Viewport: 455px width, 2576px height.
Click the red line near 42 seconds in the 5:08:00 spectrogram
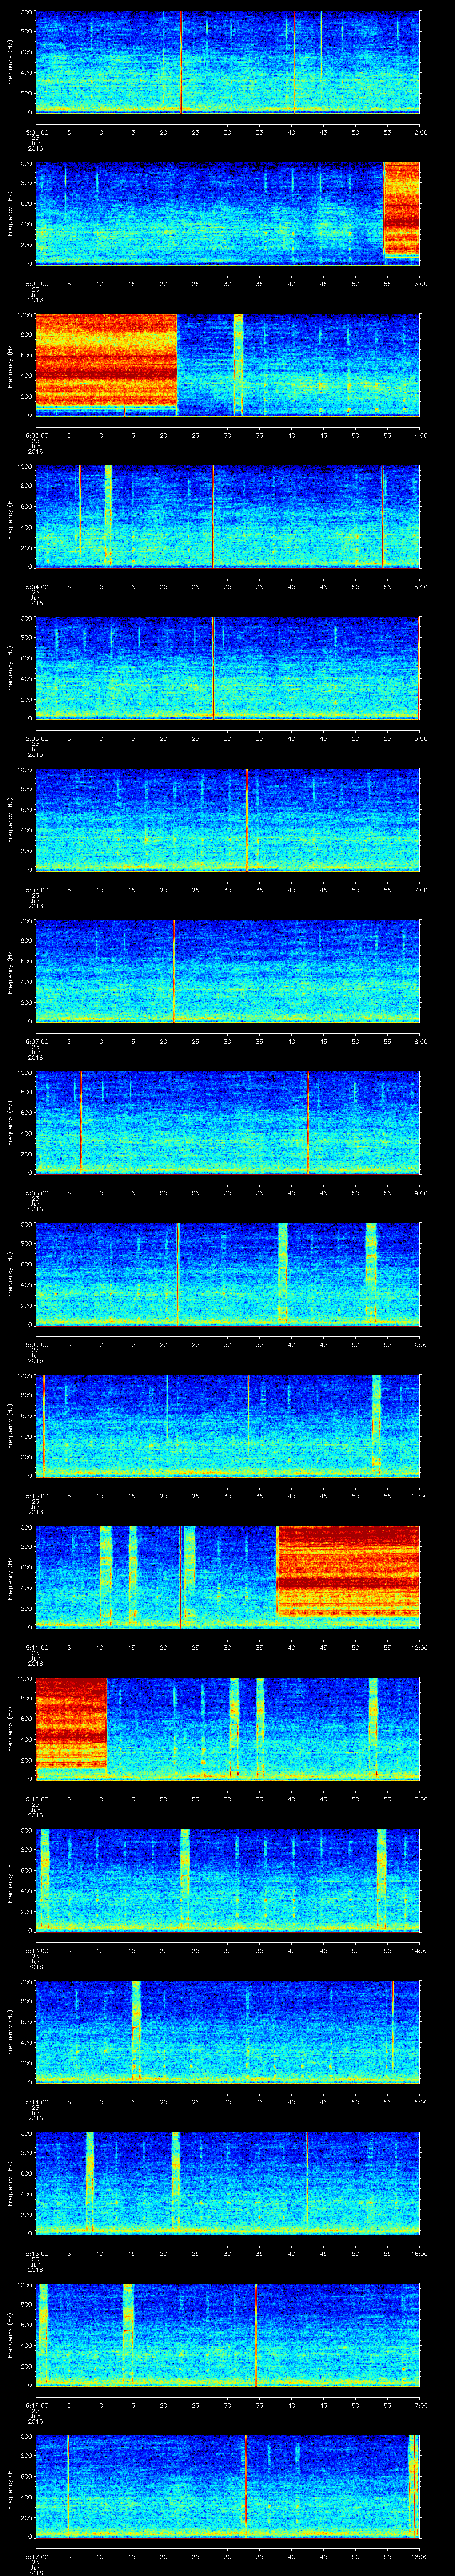click(x=308, y=1122)
